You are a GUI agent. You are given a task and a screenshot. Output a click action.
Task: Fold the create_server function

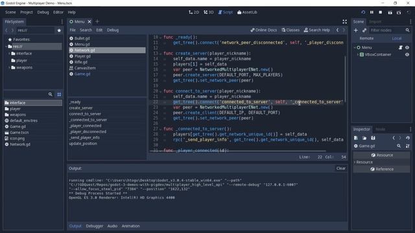[160, 53]
